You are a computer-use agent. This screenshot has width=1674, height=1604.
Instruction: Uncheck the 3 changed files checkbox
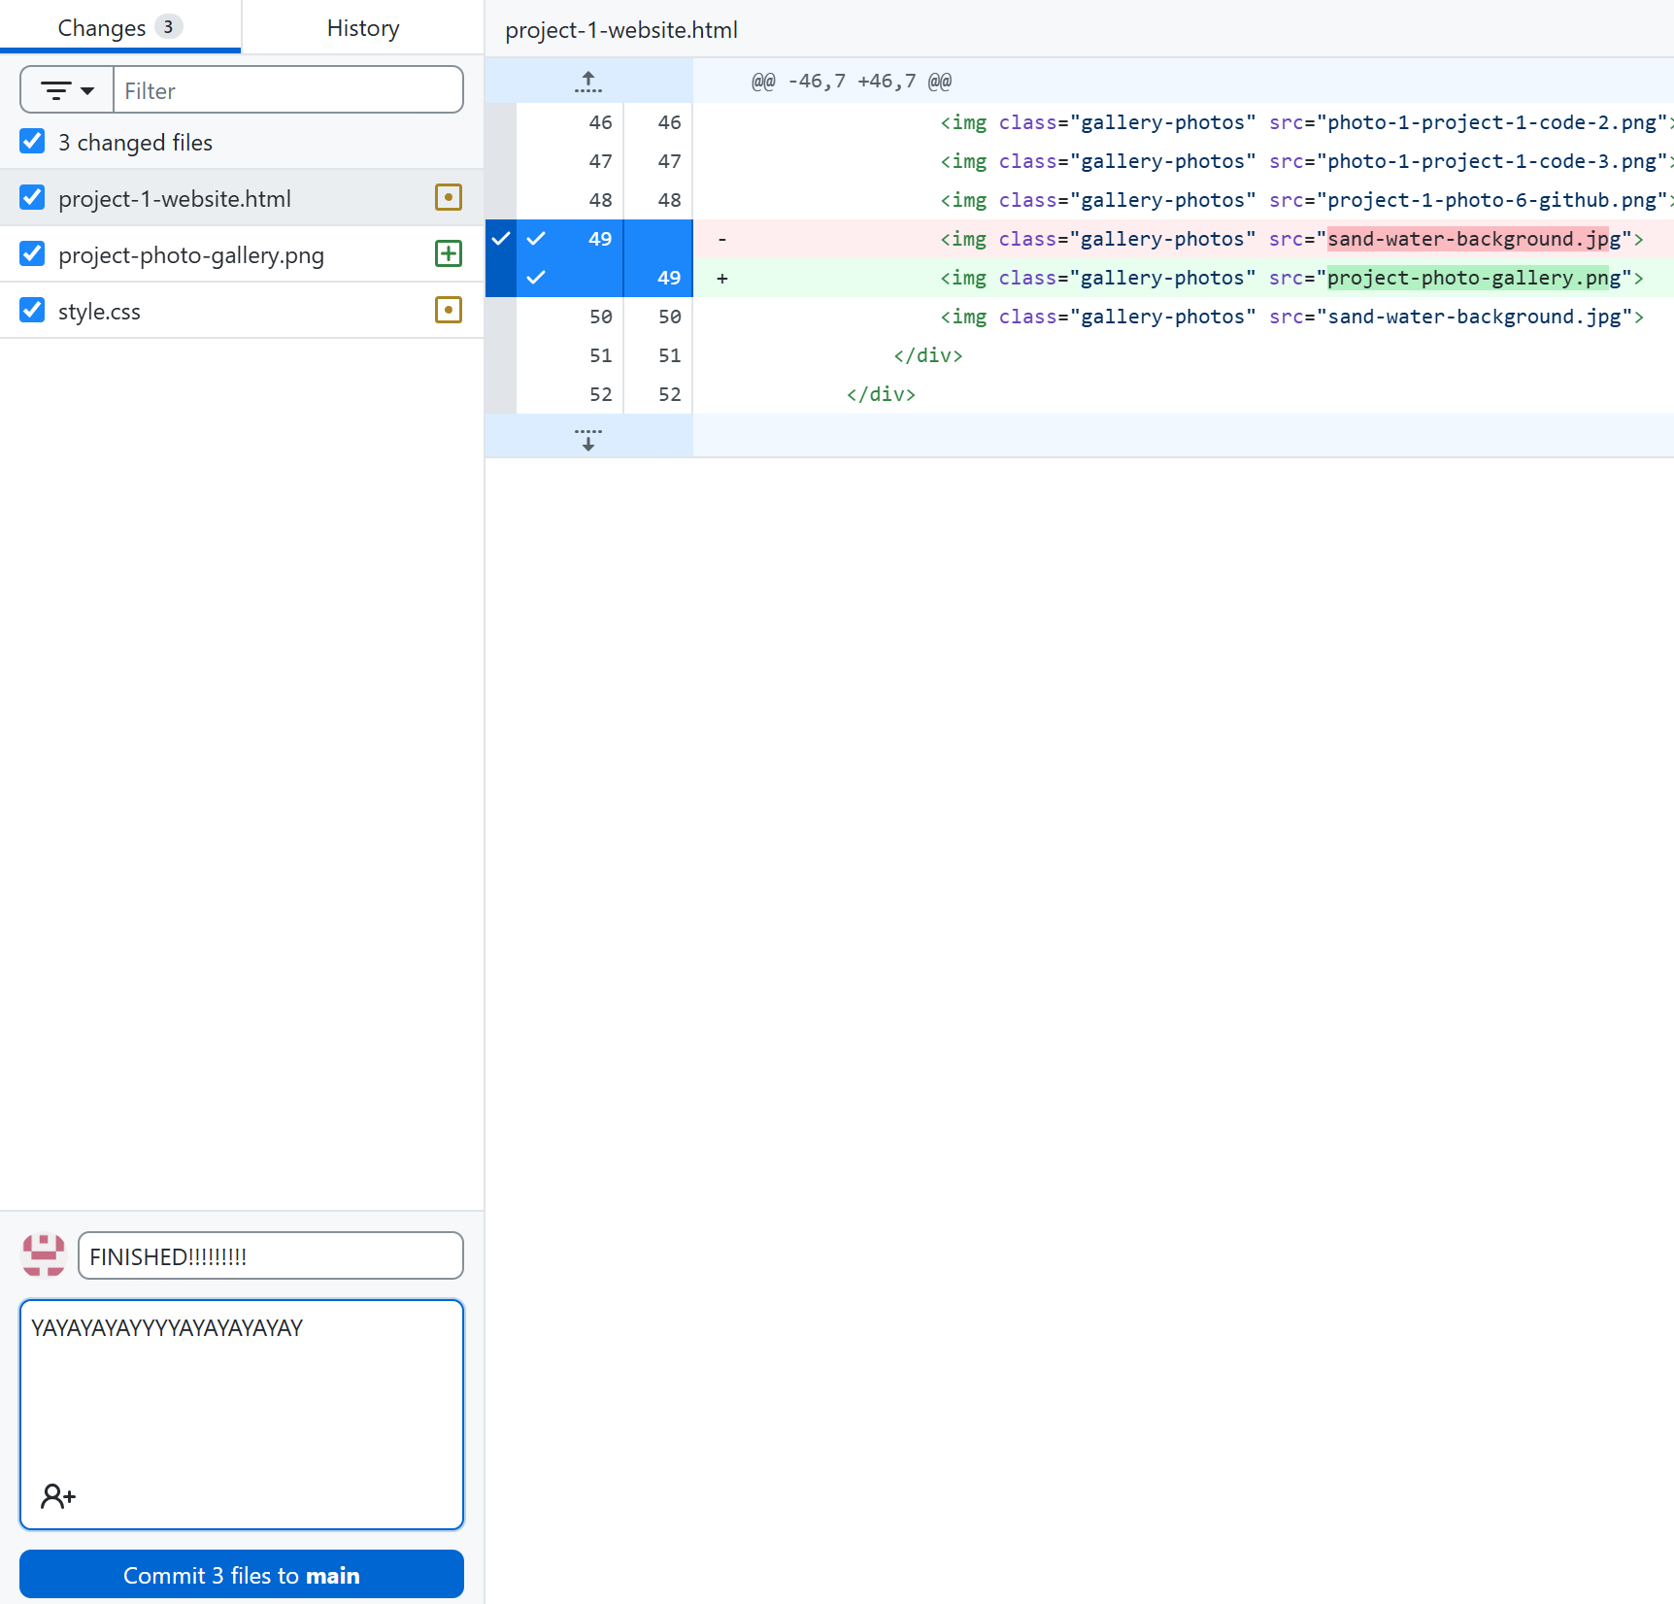click(x=32, y=142)
